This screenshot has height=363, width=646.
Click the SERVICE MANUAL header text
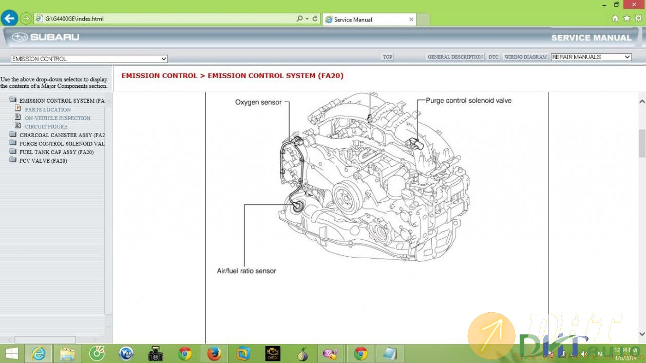tap(592, 37)
